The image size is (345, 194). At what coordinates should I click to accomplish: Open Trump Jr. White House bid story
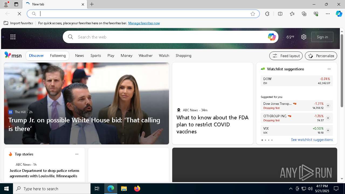[84, 124]
